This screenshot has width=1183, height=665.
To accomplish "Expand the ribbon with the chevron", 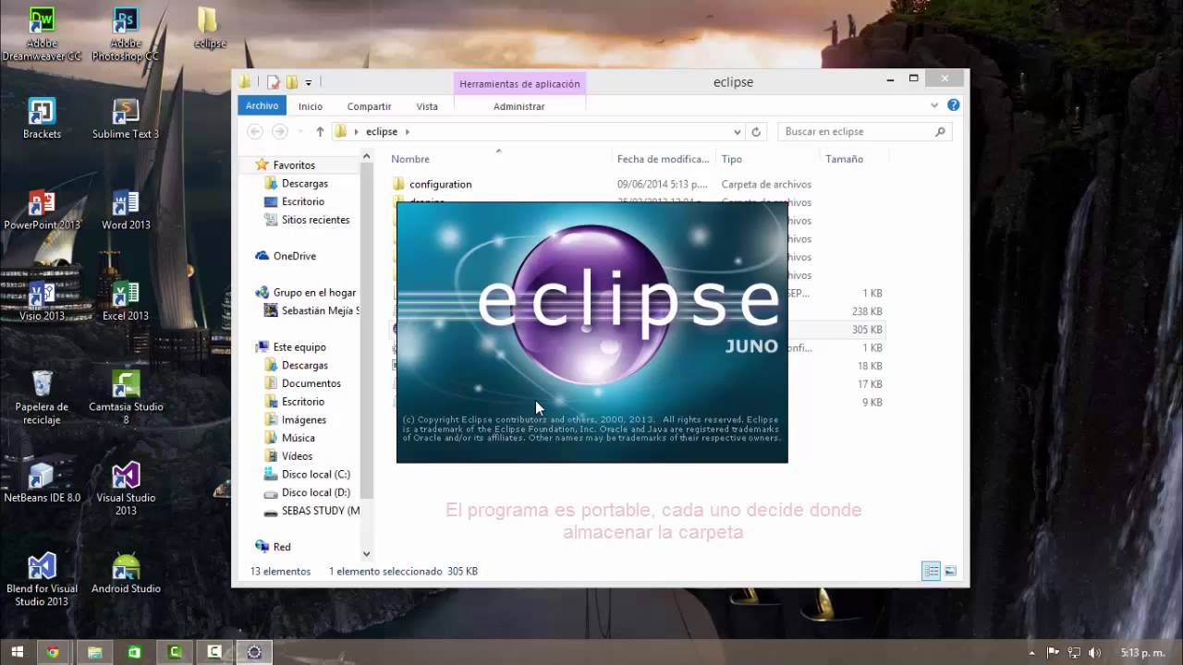I will tap(934, 105).
